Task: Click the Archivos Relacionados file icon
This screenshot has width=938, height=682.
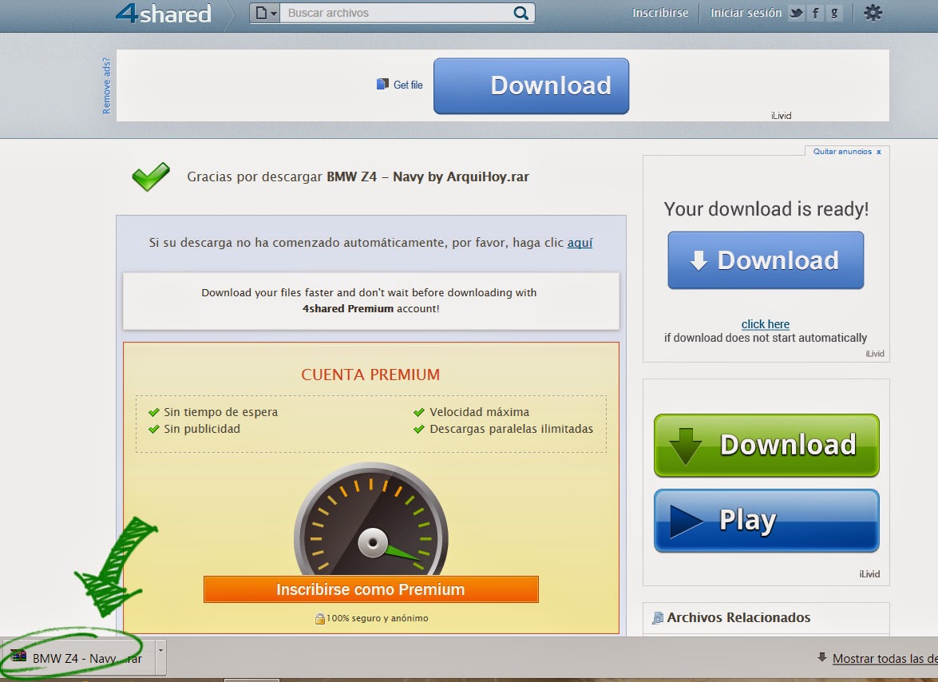Action: [x=658, y=618]
